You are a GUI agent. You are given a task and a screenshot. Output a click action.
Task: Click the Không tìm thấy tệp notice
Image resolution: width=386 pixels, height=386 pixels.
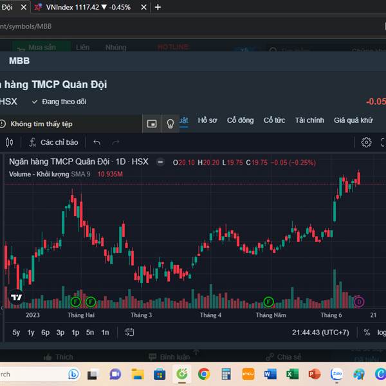pyautogui.click(x=41, y=124)
